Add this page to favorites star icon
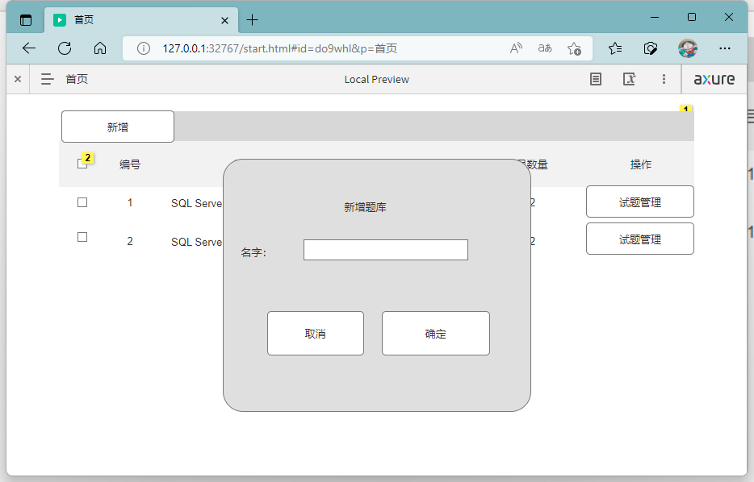754x482 pixels. pyautogui.click(x=574, y=48)
